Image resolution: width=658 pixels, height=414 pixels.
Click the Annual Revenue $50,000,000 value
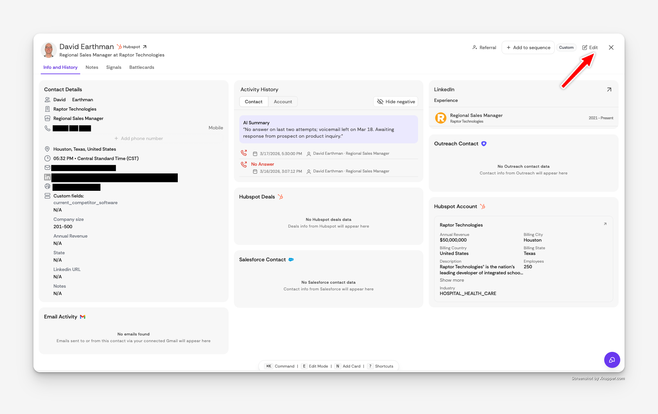click(x=453, y=240)
